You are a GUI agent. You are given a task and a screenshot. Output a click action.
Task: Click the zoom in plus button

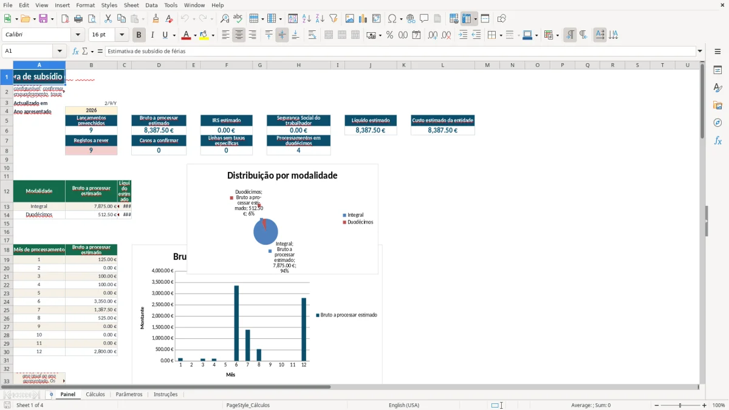(x=705, y=405)
